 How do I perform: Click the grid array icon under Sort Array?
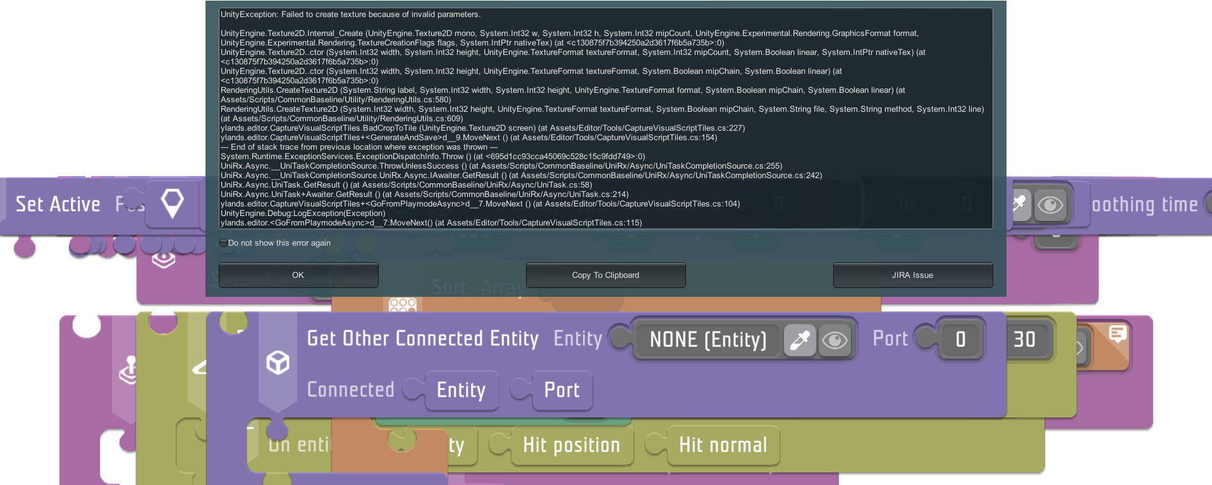pos(403,306)
